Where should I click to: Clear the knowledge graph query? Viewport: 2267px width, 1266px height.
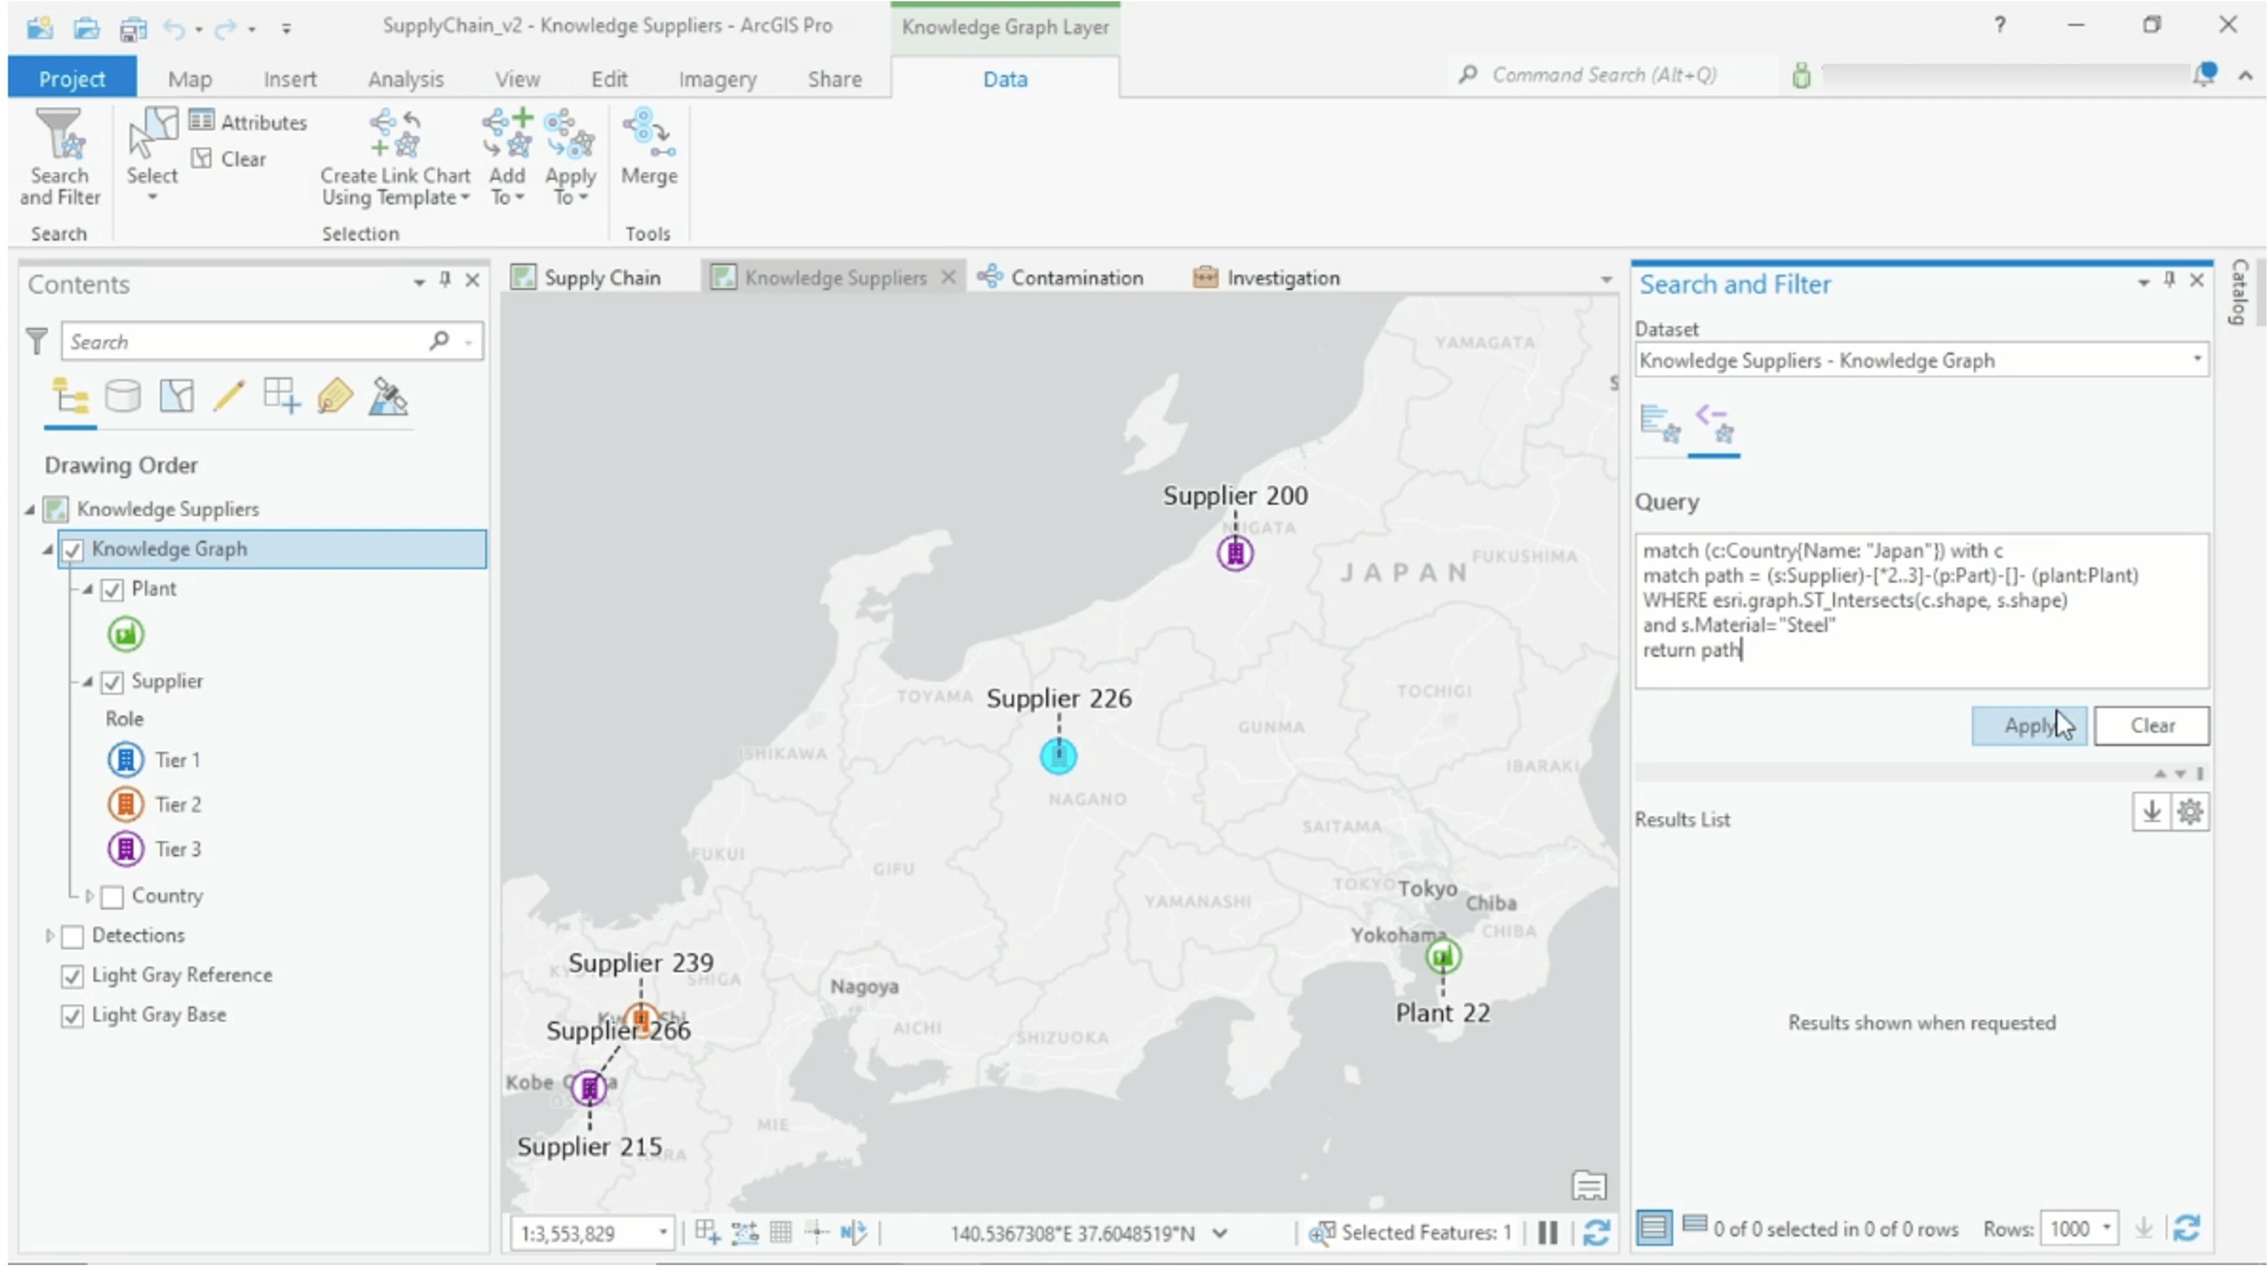[2151, 725]
